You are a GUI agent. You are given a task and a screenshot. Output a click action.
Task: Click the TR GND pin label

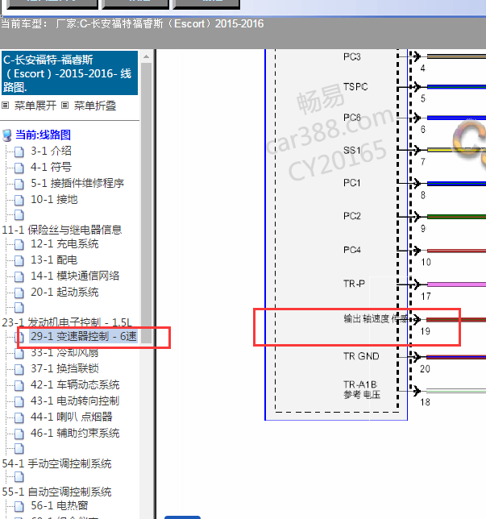(361, 356)
